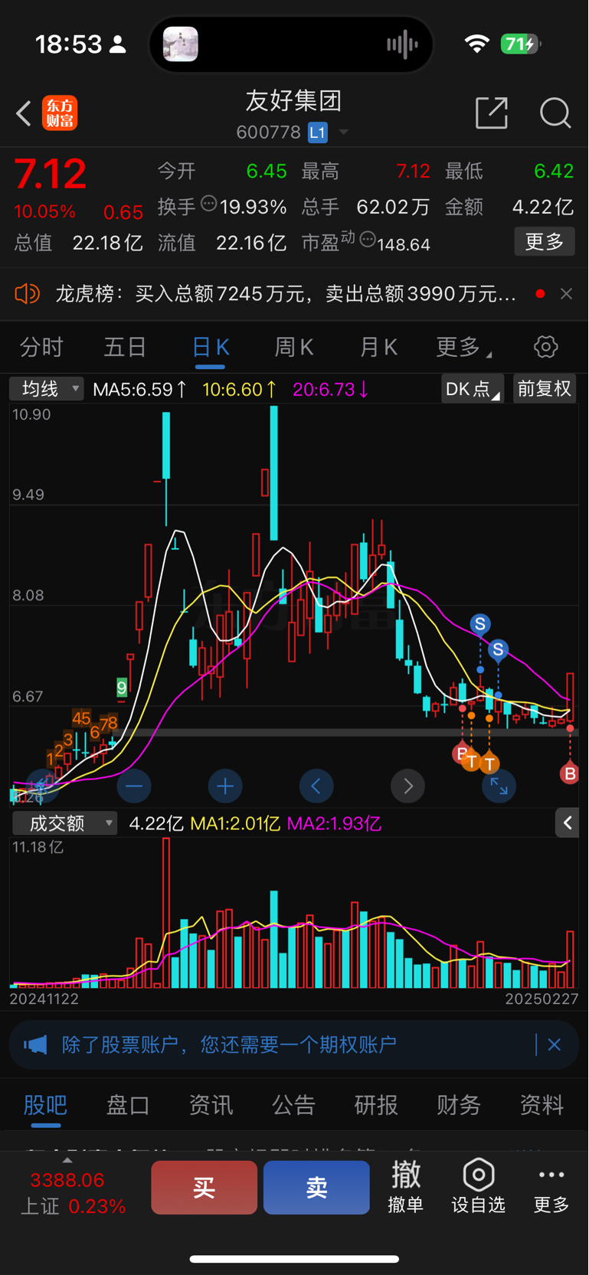Image resolution: width=589 pixels, height=1275 pixels.
Task: Open the 成交额 sub-indicator dropdown
Action: (x=65, y=823)
